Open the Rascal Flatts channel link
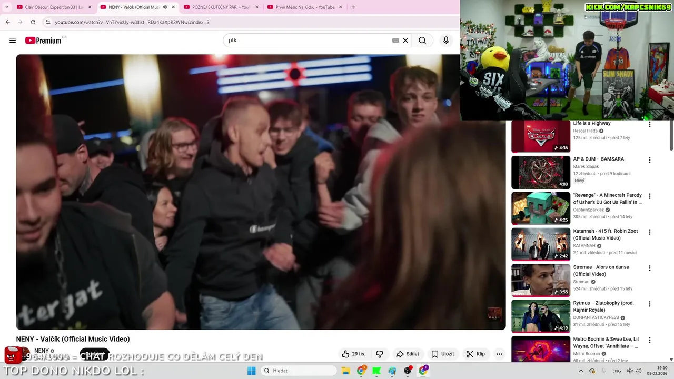The image size is (674, 379). [x=585, y=131]
